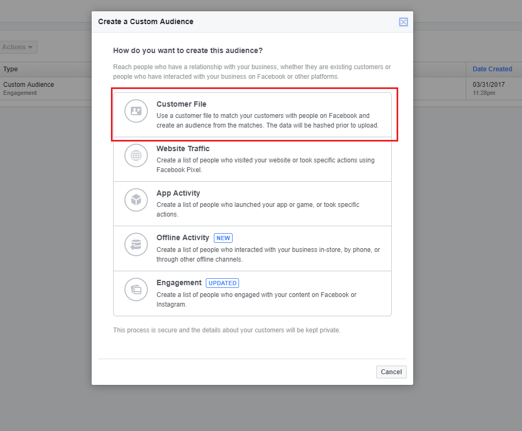Click the UPDATED badge beside Engagement

[222, 283]
